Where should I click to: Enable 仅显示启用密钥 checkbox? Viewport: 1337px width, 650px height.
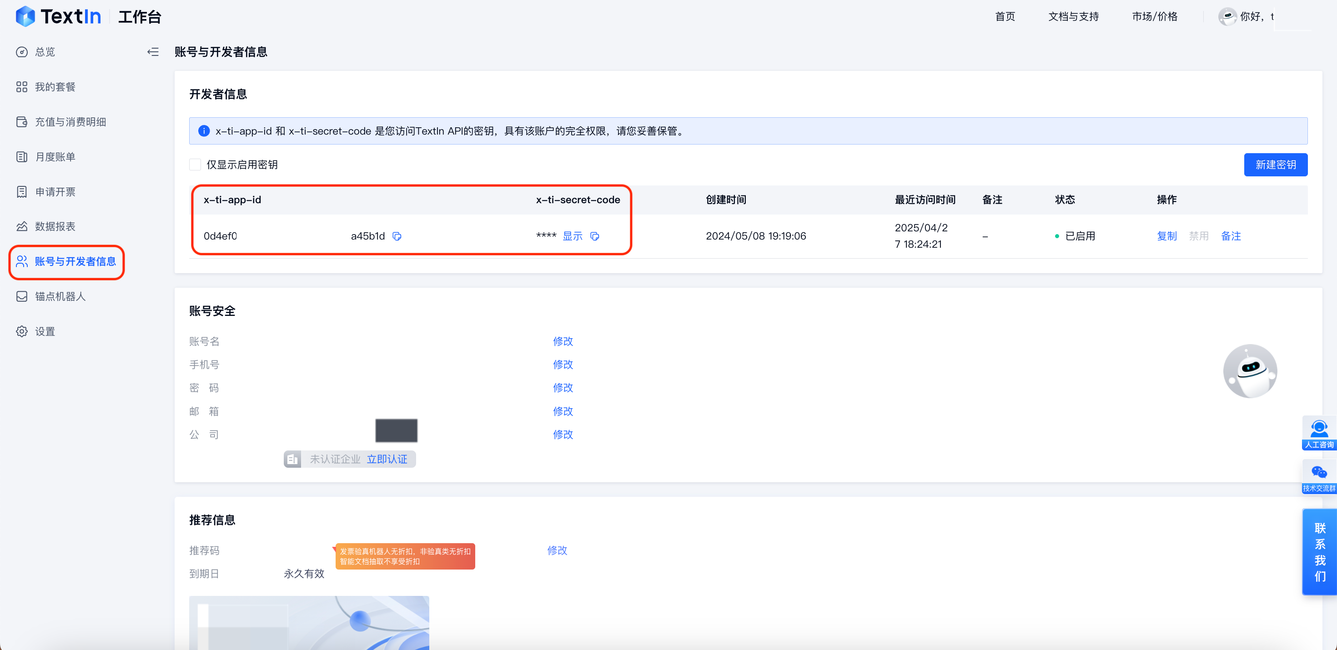click(195, 164)
